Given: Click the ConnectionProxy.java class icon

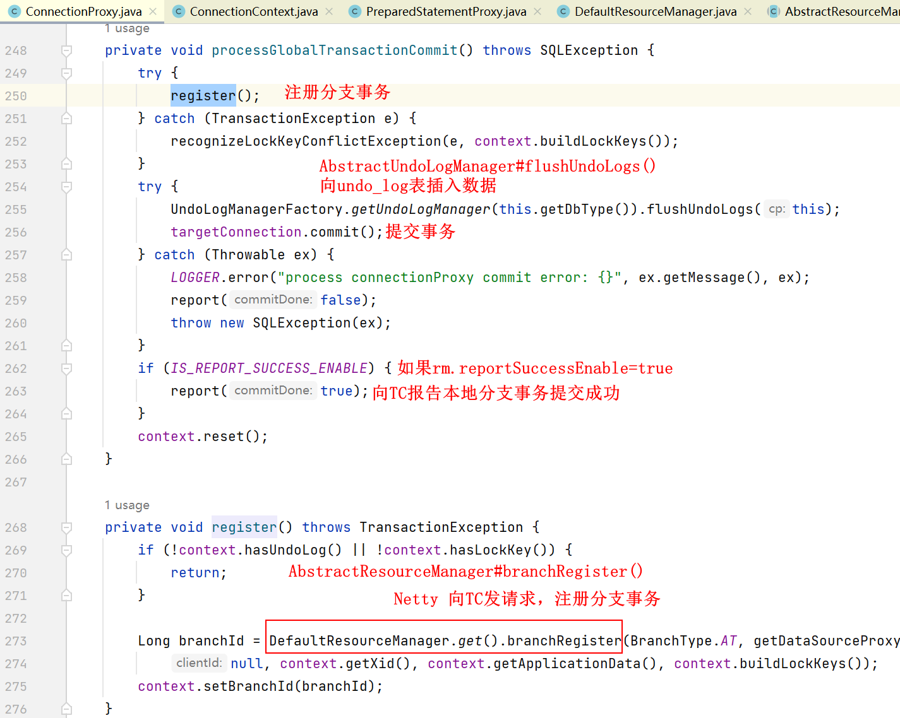Looking at the screenshot, I should pos(15,11).
